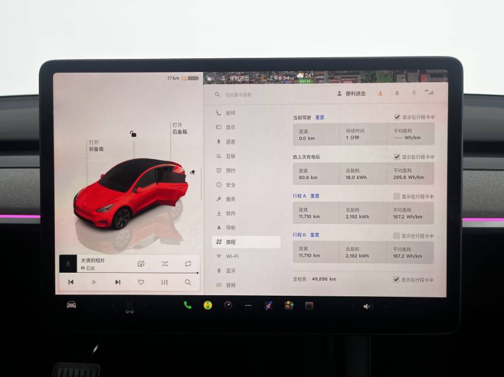The height and width of the screenshot is (377, 504).
Task: Uncheck 当前驾驶 show-in-trip-card checkbox
Action: (397, 117)
